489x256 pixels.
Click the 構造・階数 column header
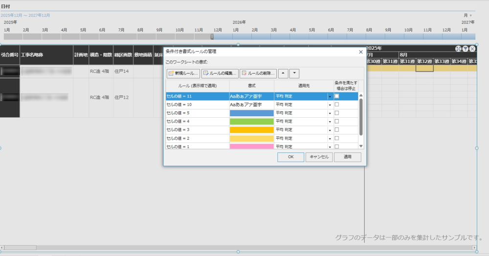[x=101, y=55]
